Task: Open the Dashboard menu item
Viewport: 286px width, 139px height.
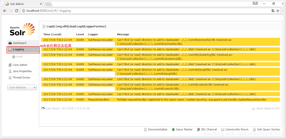Action: coord(23,43)
